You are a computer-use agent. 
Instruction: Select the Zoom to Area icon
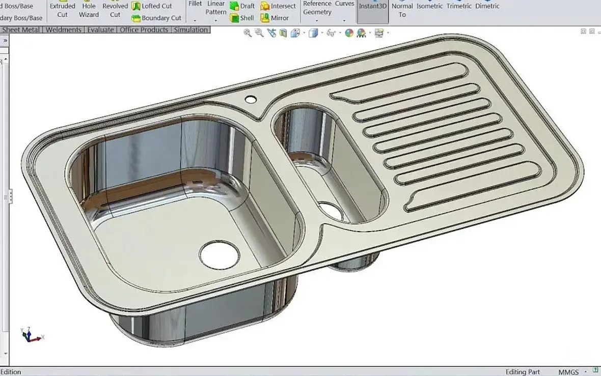(259, 33)
